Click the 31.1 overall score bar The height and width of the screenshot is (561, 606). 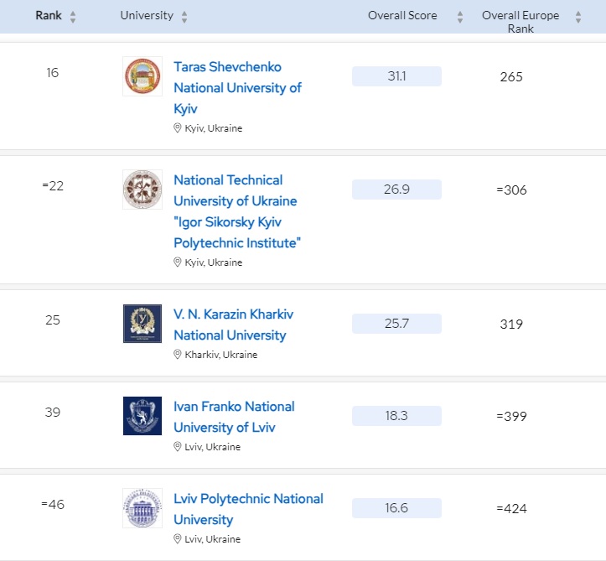point(396,76)
